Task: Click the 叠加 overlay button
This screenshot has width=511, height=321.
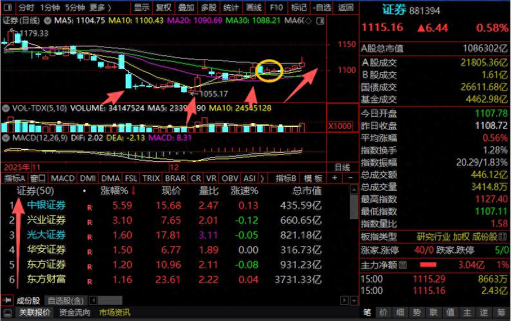Action: pos(186,7)
